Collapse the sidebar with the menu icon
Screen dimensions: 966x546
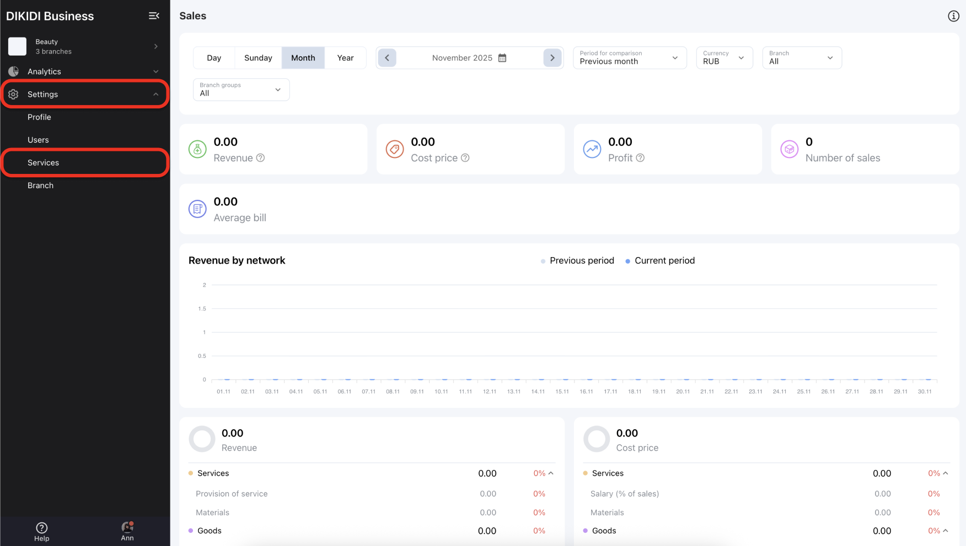coord(154,16)
